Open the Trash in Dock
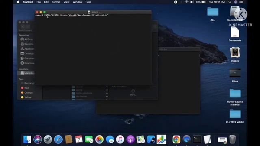Viewport: 260px width, 146px height. [x=232, y=140]
